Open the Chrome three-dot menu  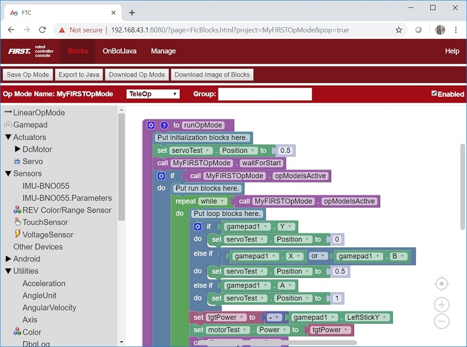click(x=455, y=30)
